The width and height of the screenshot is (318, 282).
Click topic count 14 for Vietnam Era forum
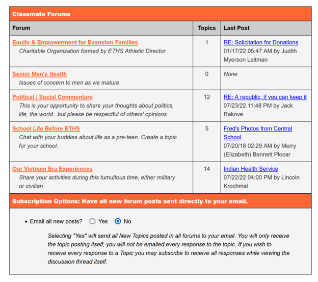pyautogui.click(x=206, y=169)
